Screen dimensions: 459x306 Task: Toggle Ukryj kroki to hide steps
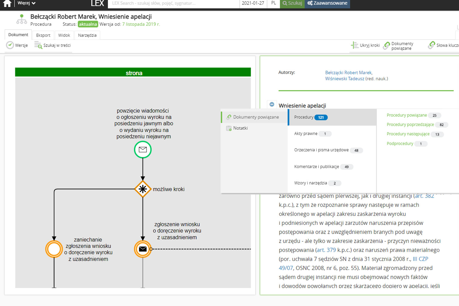(355, 45)
